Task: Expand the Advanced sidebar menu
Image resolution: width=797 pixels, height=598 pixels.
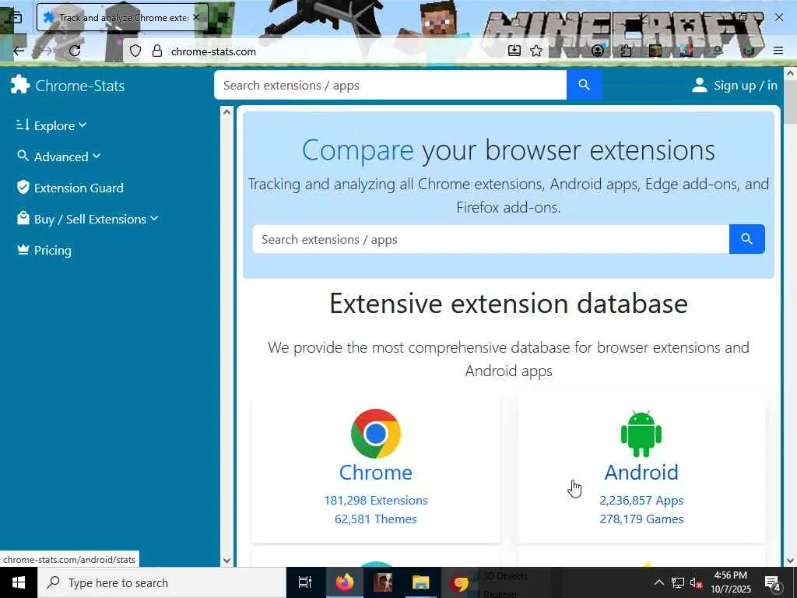Action: (x=58, y=156)
